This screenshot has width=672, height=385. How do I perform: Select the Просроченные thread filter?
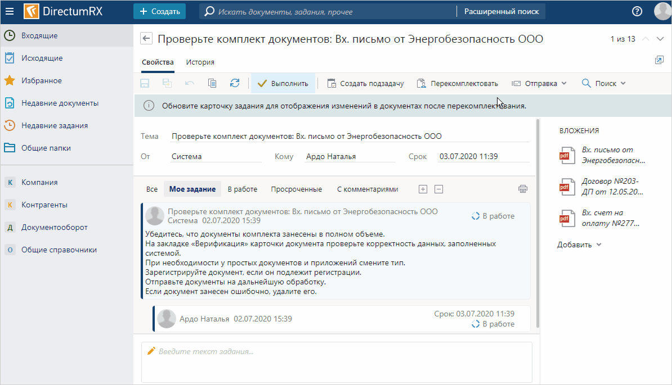(x=296, y=189)
